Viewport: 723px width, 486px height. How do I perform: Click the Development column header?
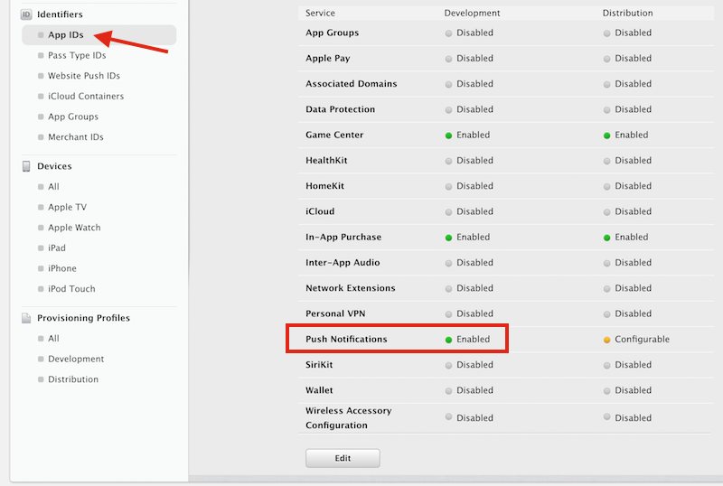coord(472,13)
